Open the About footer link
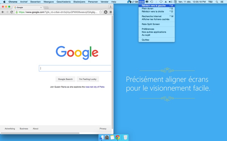227x141 pixels. 35,129
